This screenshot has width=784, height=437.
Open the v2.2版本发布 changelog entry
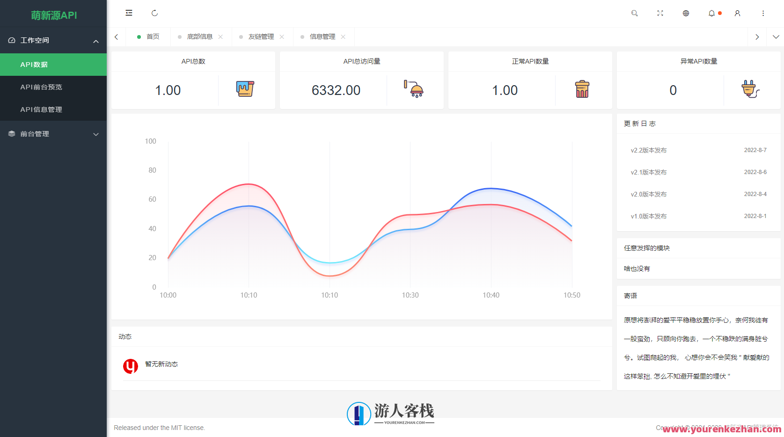(649, 150)
